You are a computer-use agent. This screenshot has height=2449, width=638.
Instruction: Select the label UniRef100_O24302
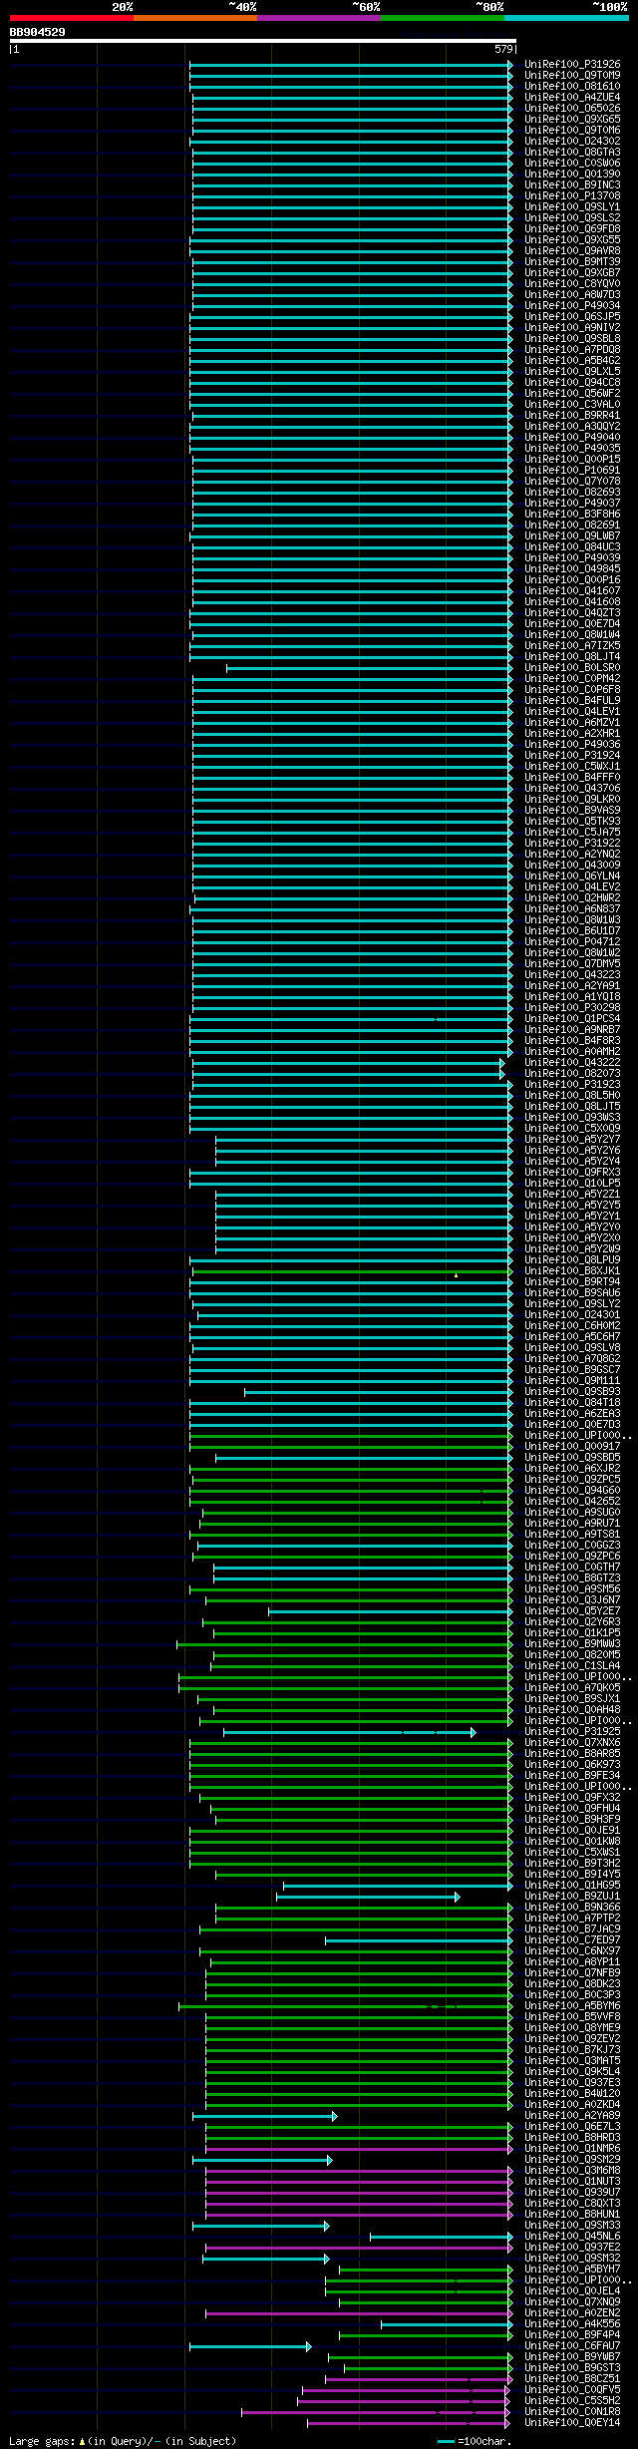(x=572, y=141)
